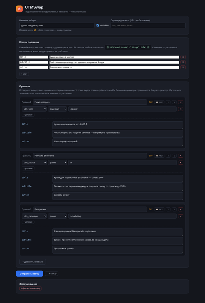Image resolution: width=205 pixels, height=303 pixels.
Task: Click '+ Добавить правило' button
Action: 33,262
